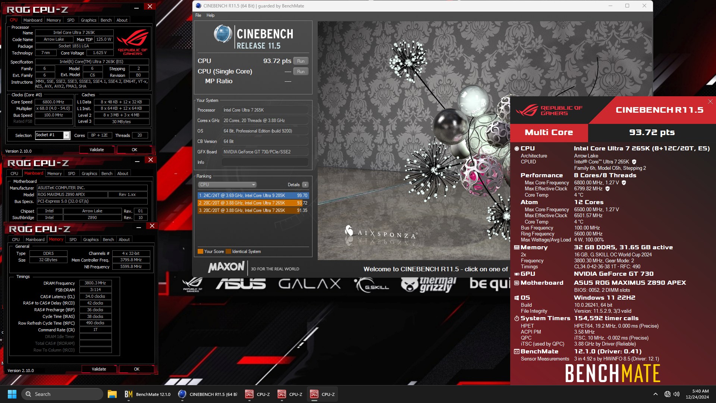Click Core Speed value 6800.0 MHz
This screenshot has height=403, width=716.
point(54,102)
